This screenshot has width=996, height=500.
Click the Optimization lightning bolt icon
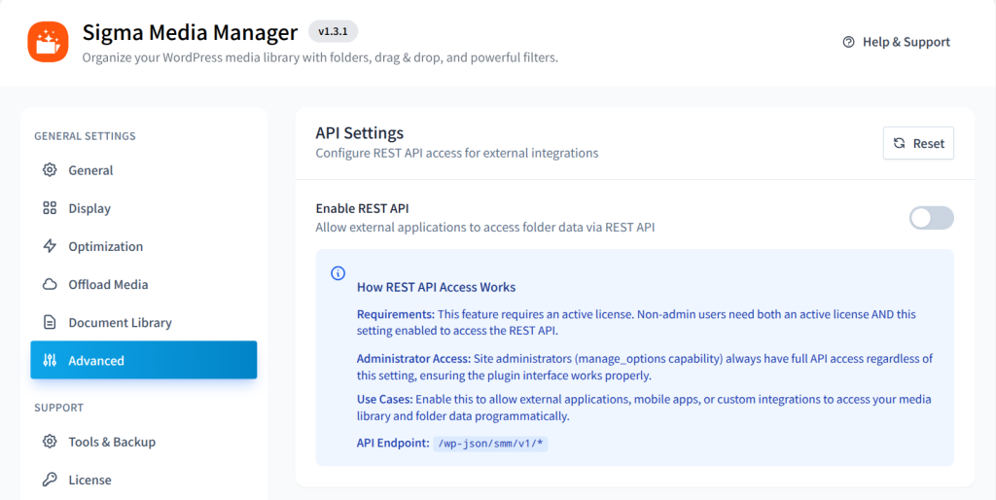pyautogui.click(x=50, y=246)
